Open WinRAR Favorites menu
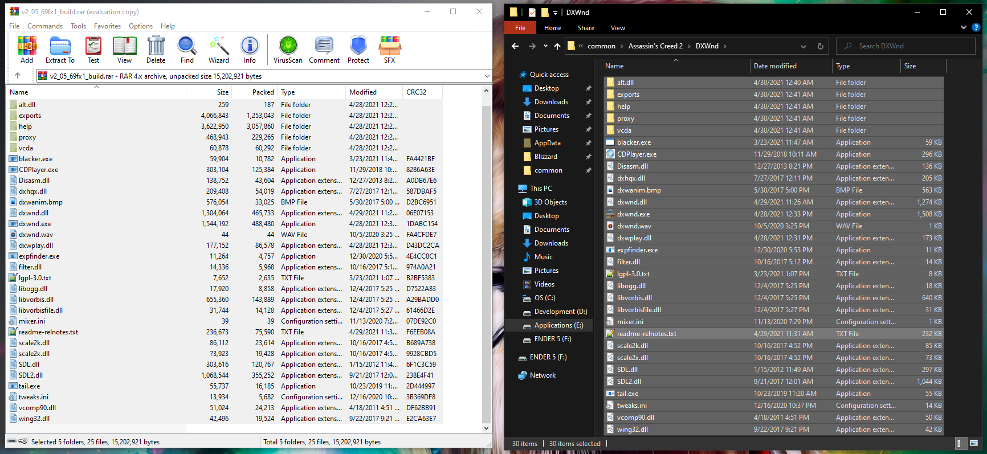This screenshot has width=987, height=454. click(108, 26)
